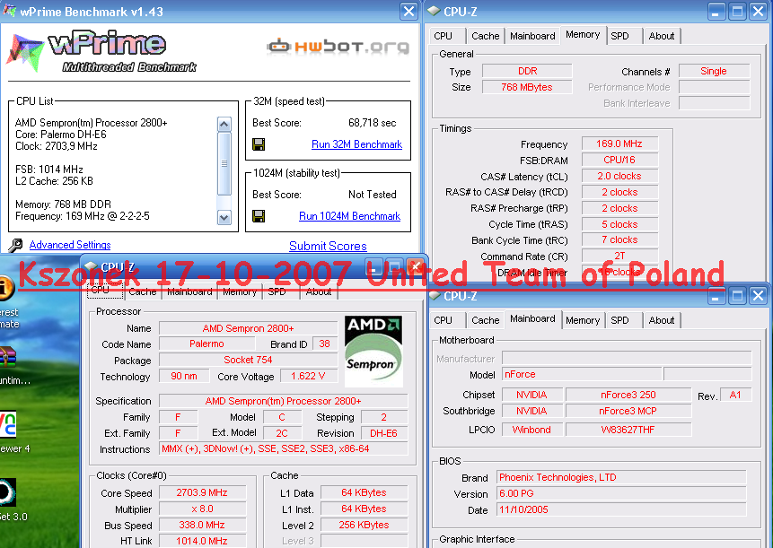This screenshot has height=548, width=773.
Task: Click the CPU-Z Memory window title bar icon
Action: pos(434,11)
